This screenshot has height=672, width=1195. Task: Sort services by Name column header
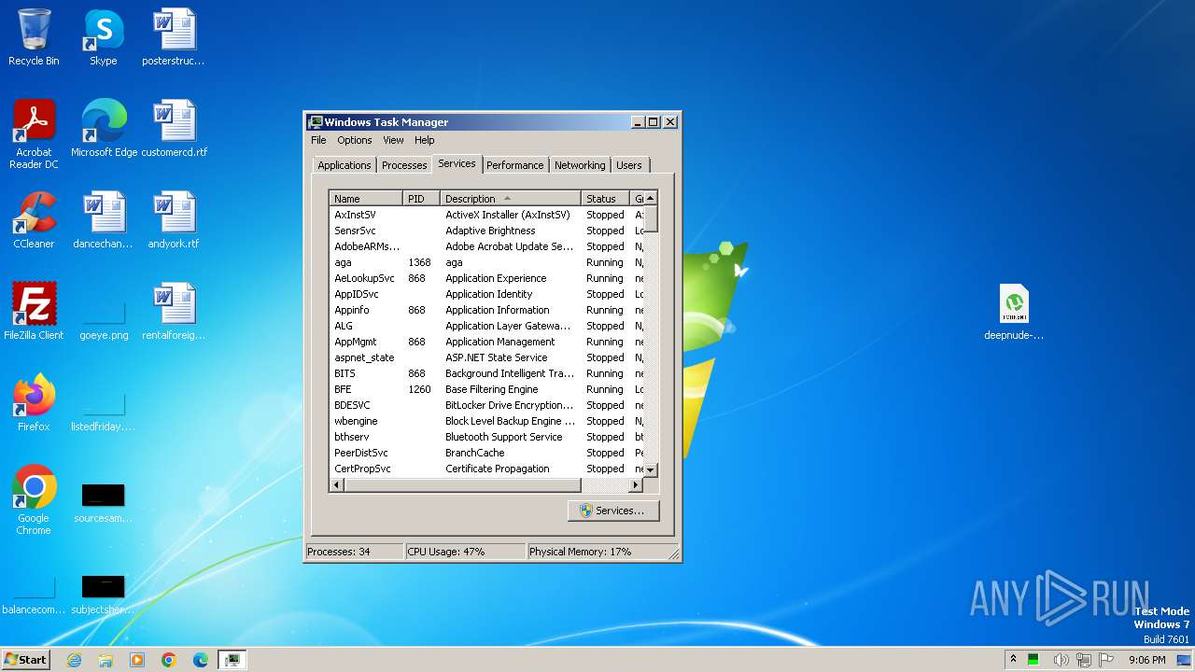click(366, 199)
